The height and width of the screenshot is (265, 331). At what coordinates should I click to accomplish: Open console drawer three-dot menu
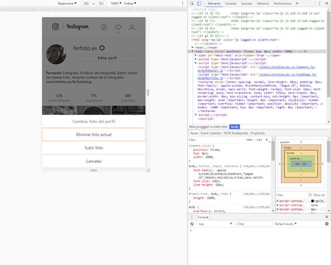pos(192,217)
